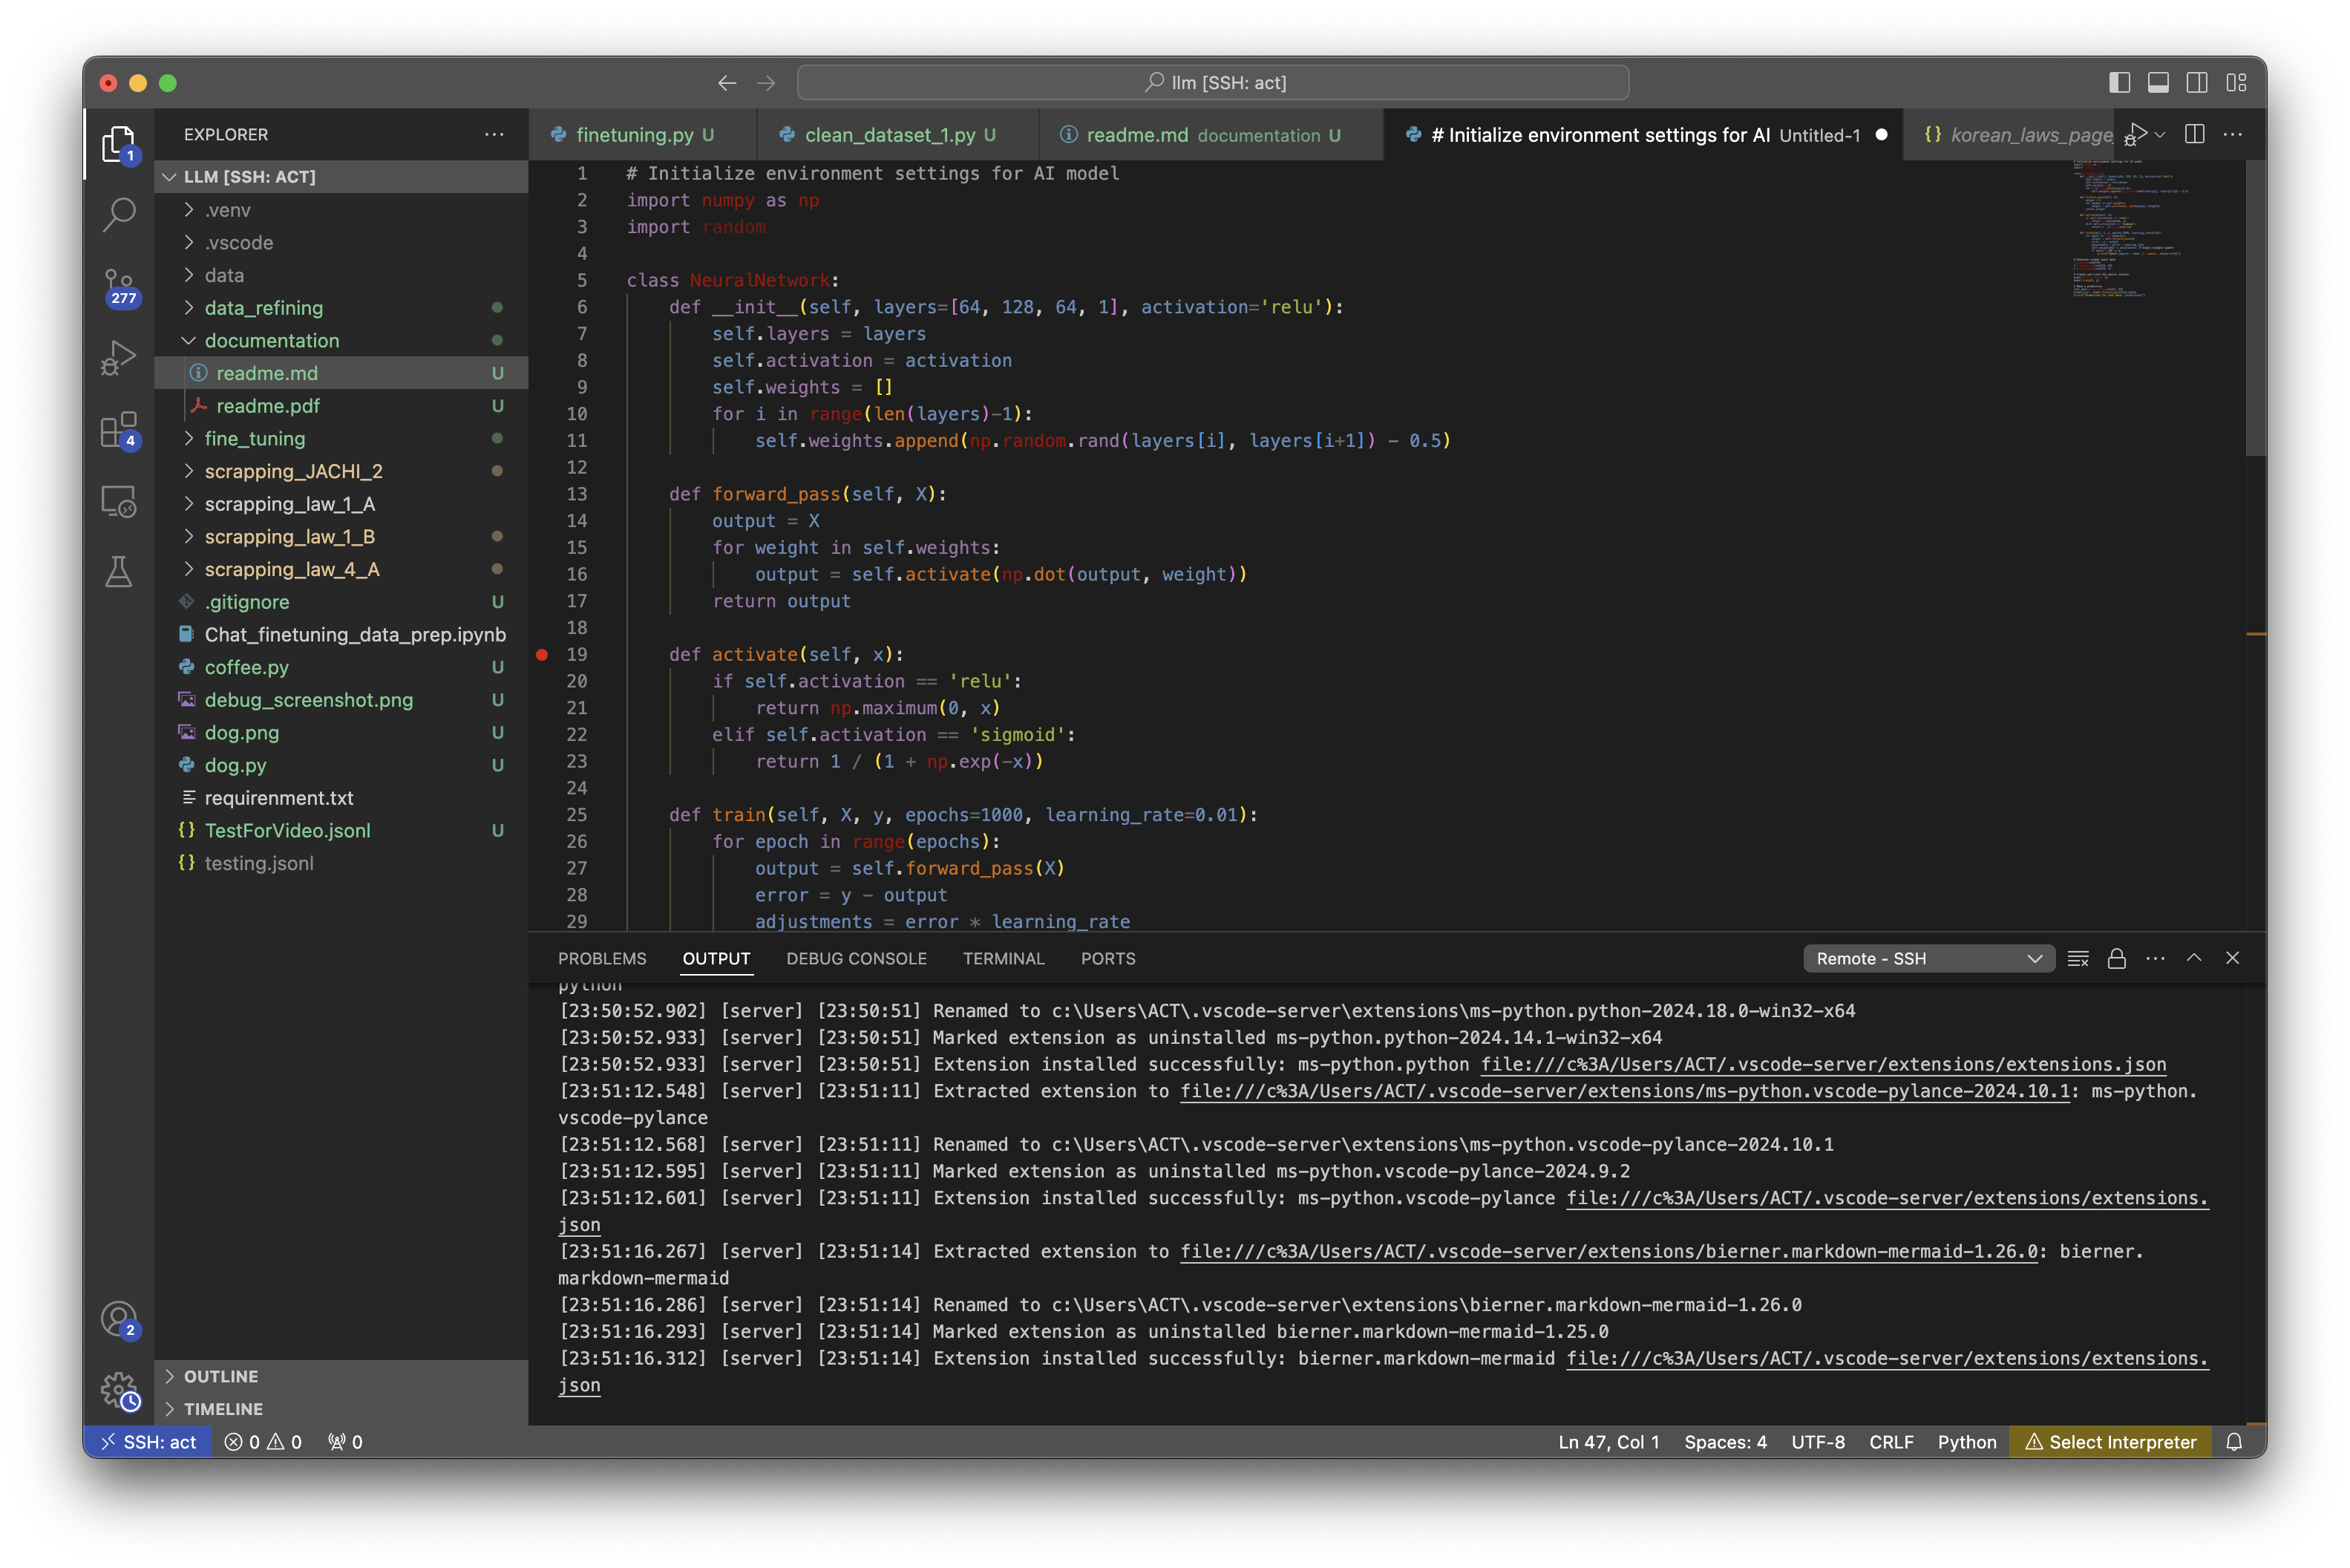Click Select Interpreter warning in status bar
Image resolution: width=2350 pixels, height=1568 pixels.
point(2110,1442)
